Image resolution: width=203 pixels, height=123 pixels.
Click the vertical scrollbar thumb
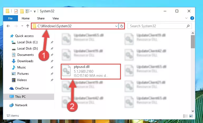click(x=193, y=42)
